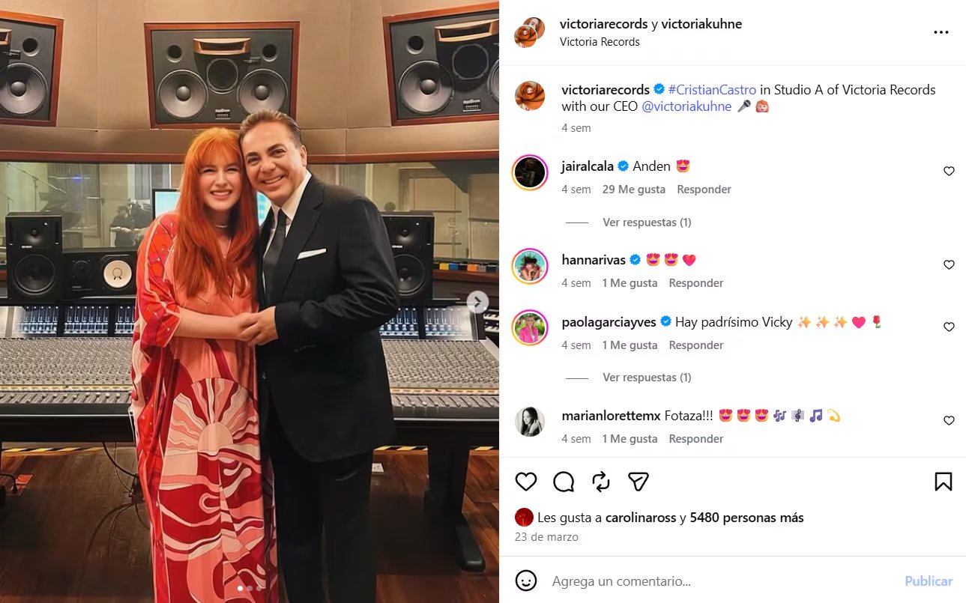966x603 pixels.
Task: Open comments using the speech bubble icon
Action: (x=563, y=482)
